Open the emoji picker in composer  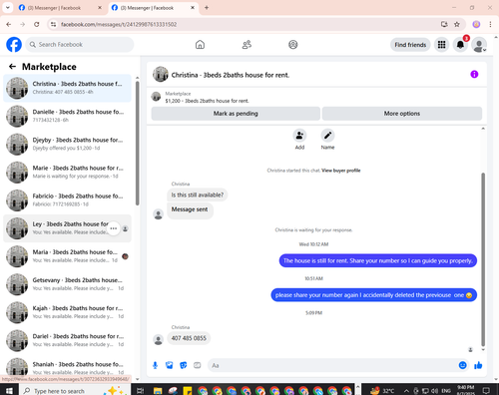click(463, 365)
